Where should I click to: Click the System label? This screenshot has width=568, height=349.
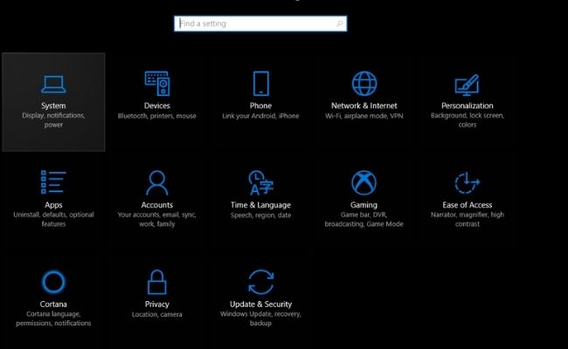click(x=53, y=106)
